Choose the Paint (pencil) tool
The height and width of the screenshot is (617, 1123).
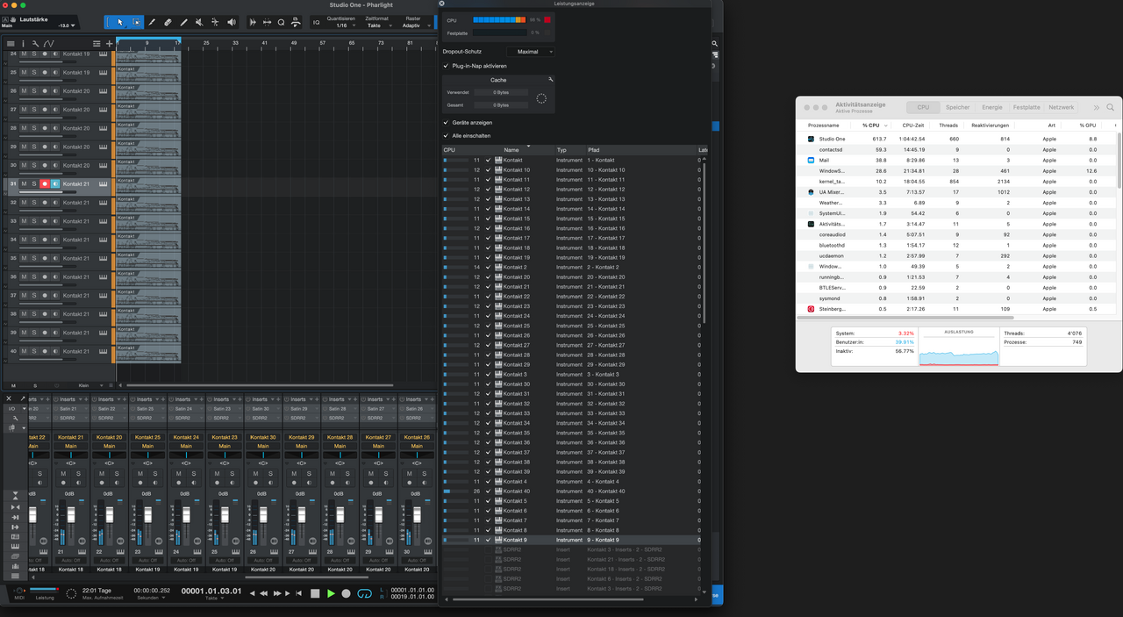[152, 22]
